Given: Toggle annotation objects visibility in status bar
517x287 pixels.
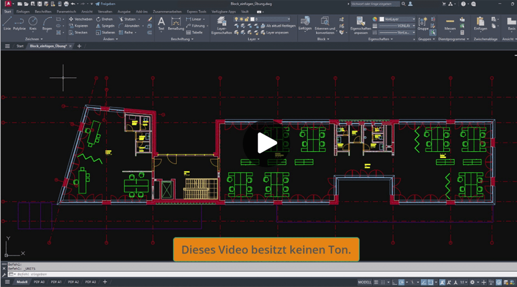Looking at the screenshot, I should tap(442, 282).
